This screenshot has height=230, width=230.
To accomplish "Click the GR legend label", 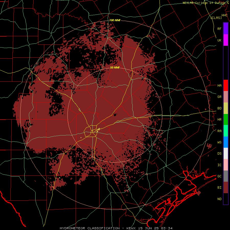I will 219,97.
